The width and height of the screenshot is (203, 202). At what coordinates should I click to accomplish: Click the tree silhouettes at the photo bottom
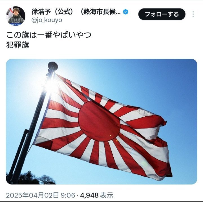coord(31,178)
